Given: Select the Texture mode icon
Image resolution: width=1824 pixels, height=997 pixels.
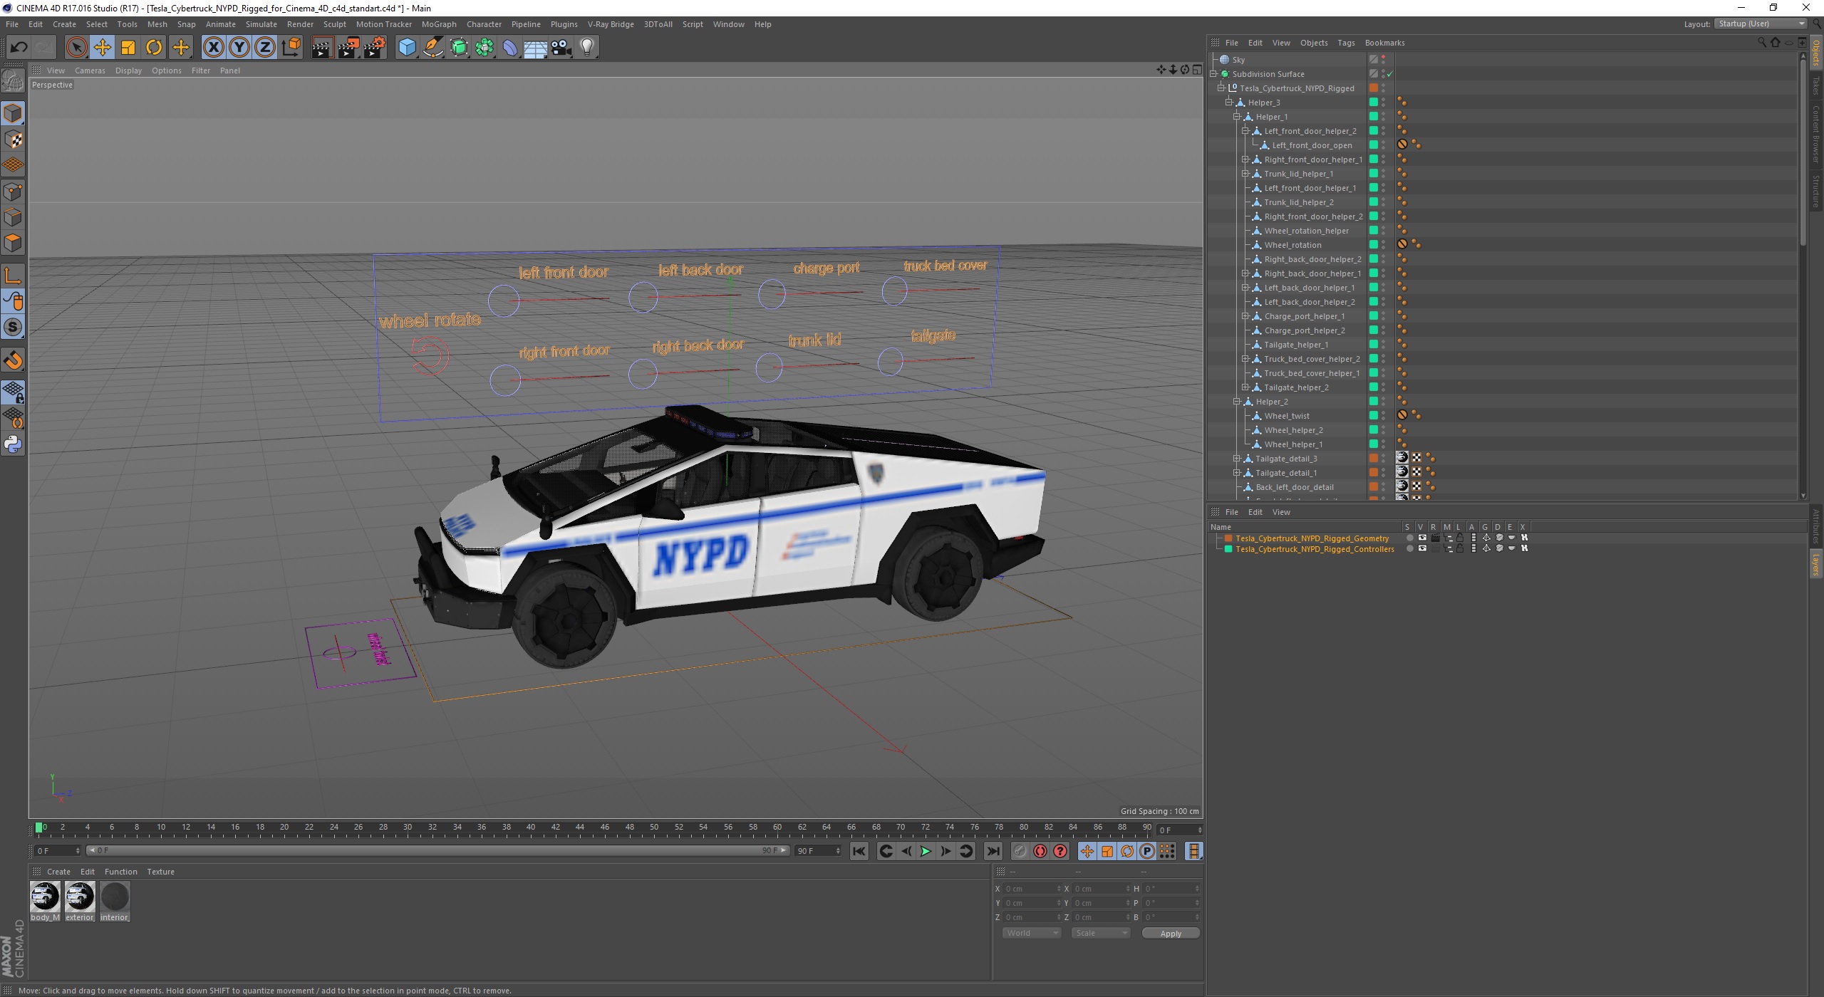Looking at the screenshot, I should pyautogui.click(x=13, y=140).
